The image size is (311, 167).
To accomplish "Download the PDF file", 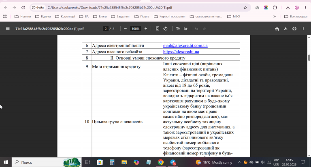I will click(x=285, y=29).
